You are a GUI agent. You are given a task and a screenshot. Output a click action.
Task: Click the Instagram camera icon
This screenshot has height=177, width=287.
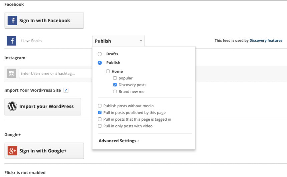click(x=11, y=73)
